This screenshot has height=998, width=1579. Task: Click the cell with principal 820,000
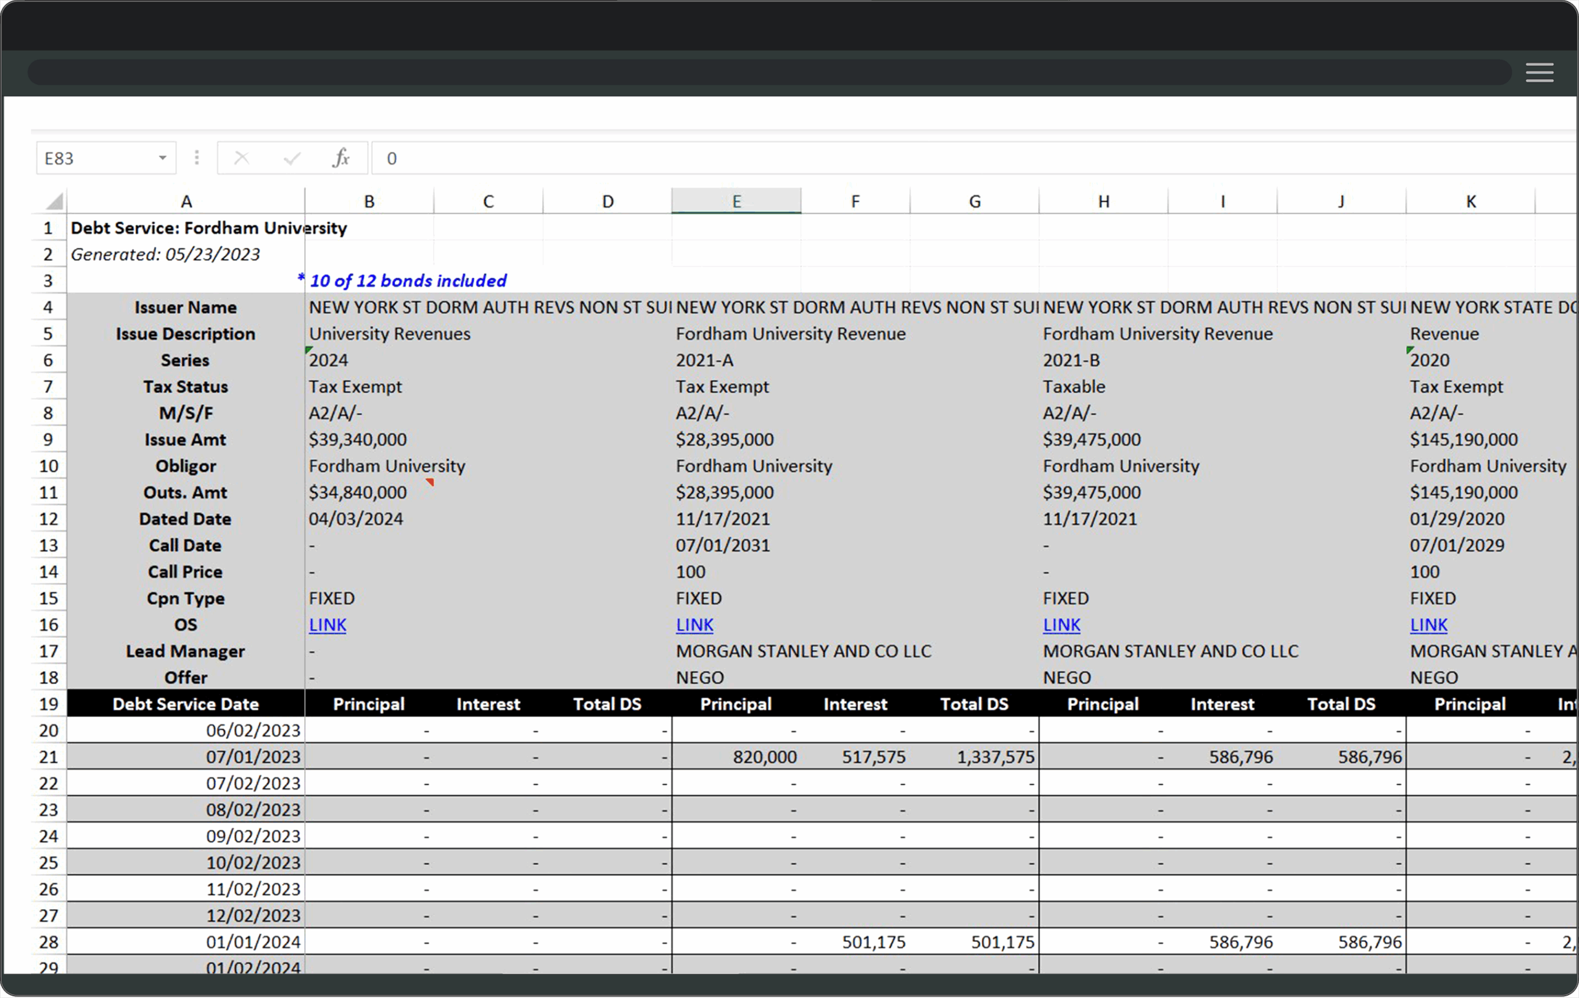[x=736, y=757]
